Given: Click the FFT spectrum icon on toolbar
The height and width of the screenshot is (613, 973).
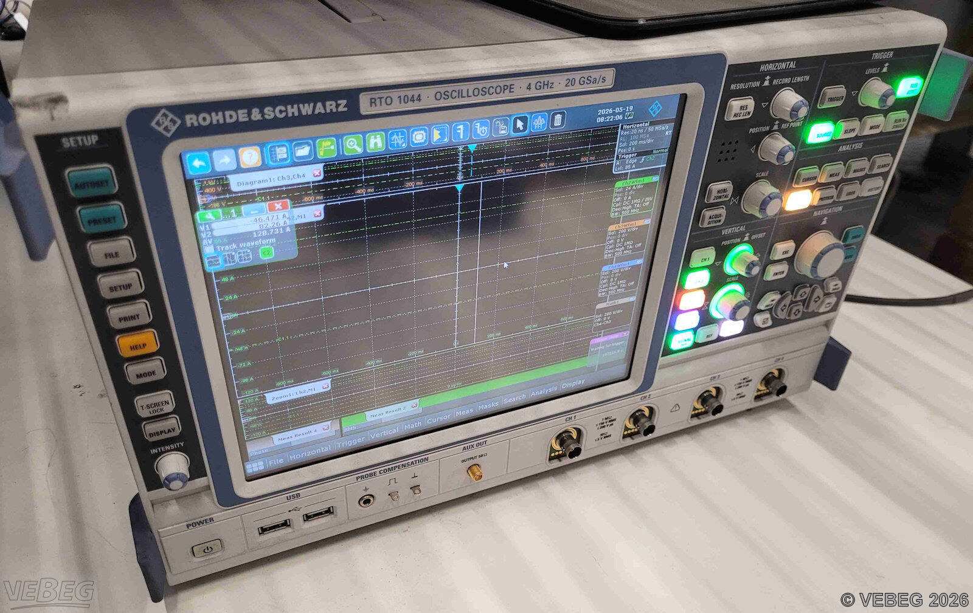Looking at the screenshot, I should [x=539, y=123].
